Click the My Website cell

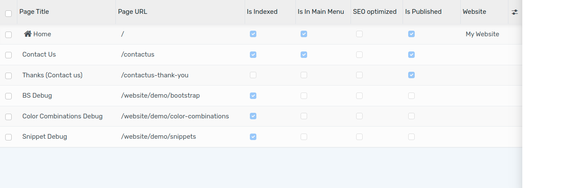point(482,34)
